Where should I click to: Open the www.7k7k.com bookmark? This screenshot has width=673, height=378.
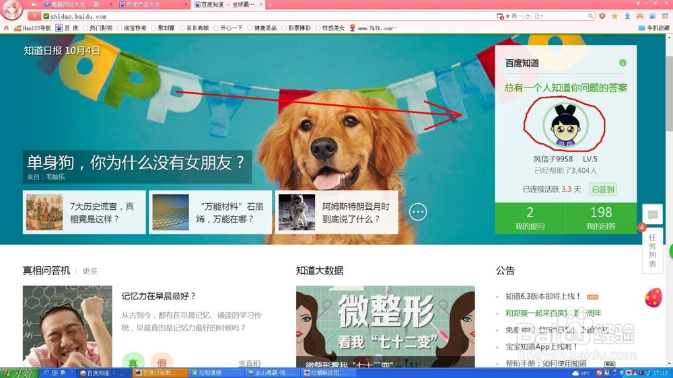373,28
